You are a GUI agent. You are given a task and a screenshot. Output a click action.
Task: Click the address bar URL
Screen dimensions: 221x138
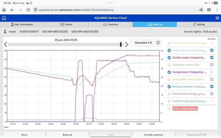click(x=76, y=10)
